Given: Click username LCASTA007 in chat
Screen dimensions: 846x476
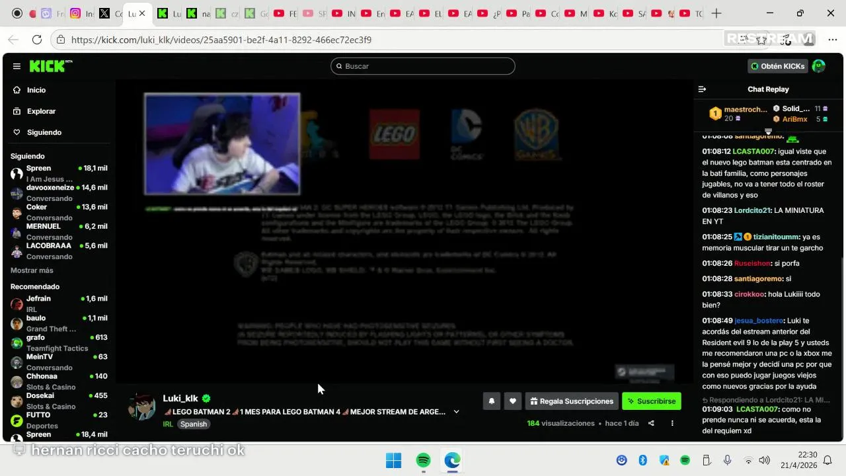Looking at the screenshot, I should 753,151.
